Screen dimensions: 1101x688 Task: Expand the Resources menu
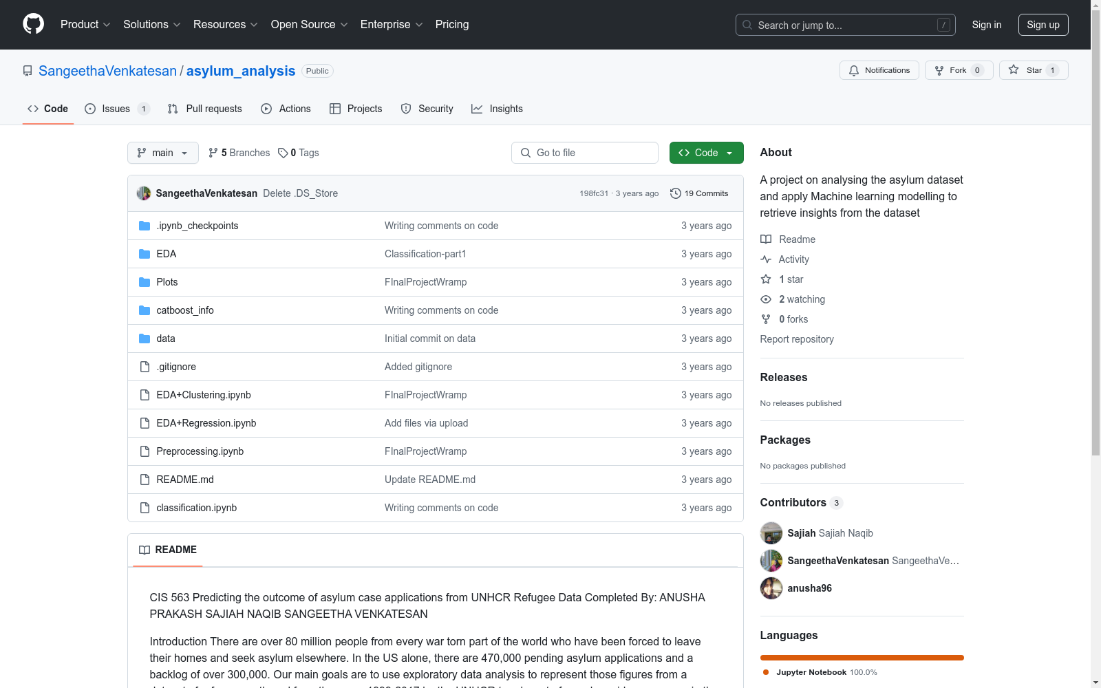pos(225,24)
